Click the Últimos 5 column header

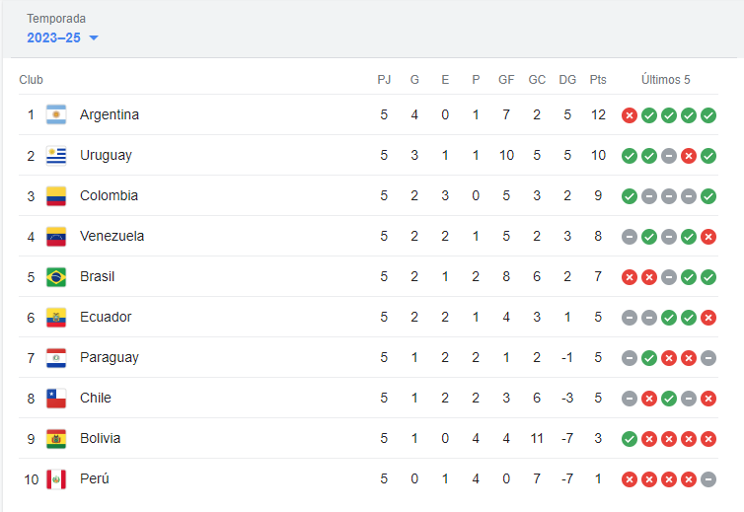(x=666, y=79)
